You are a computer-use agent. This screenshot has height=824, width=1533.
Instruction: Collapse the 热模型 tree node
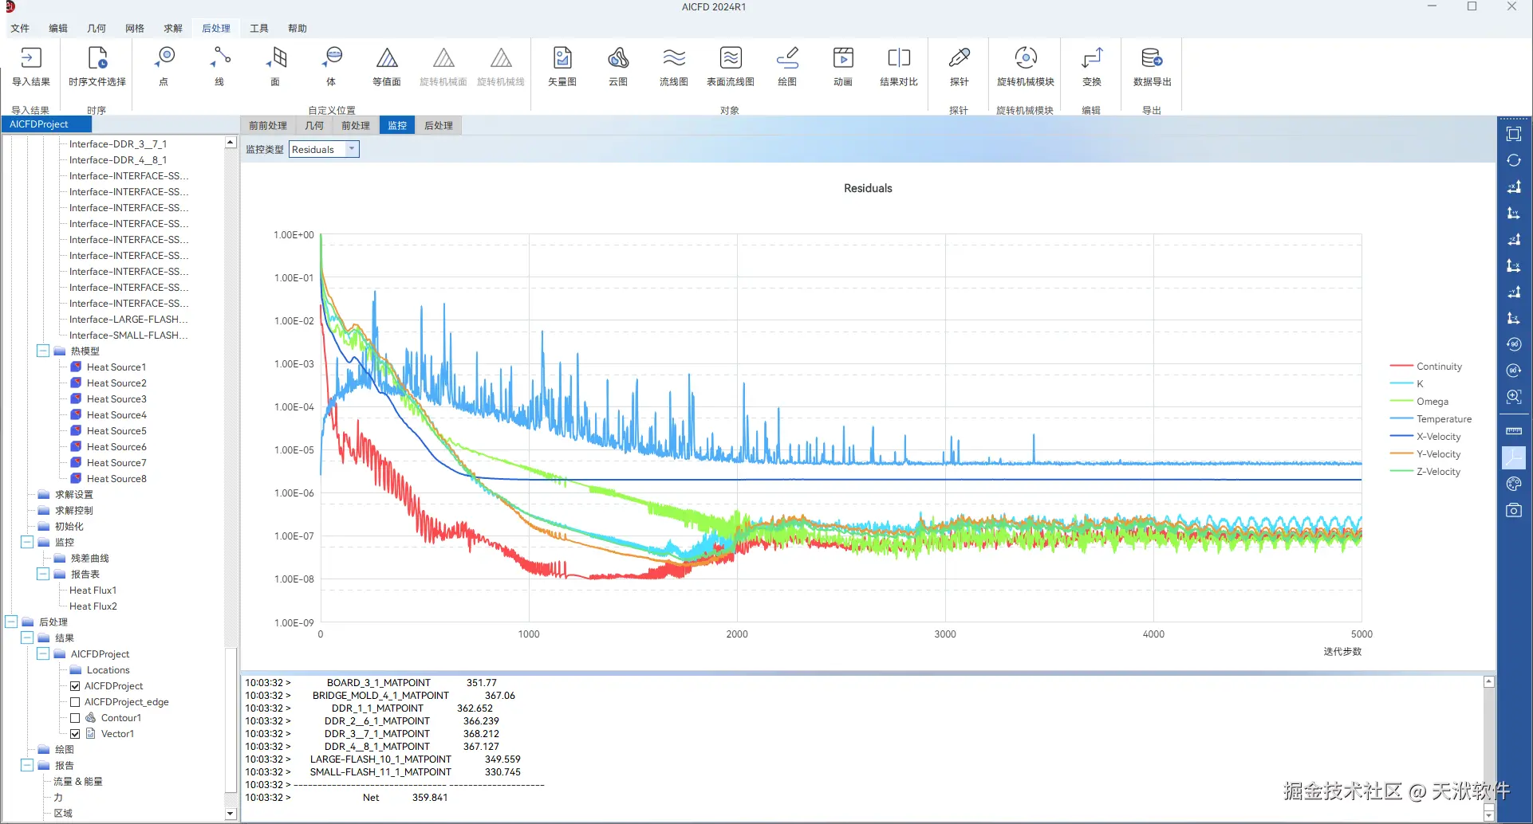pos(43,351)
